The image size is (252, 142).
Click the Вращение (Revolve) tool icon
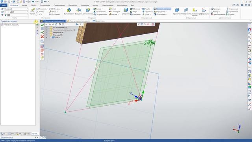(x=79, y=10)
